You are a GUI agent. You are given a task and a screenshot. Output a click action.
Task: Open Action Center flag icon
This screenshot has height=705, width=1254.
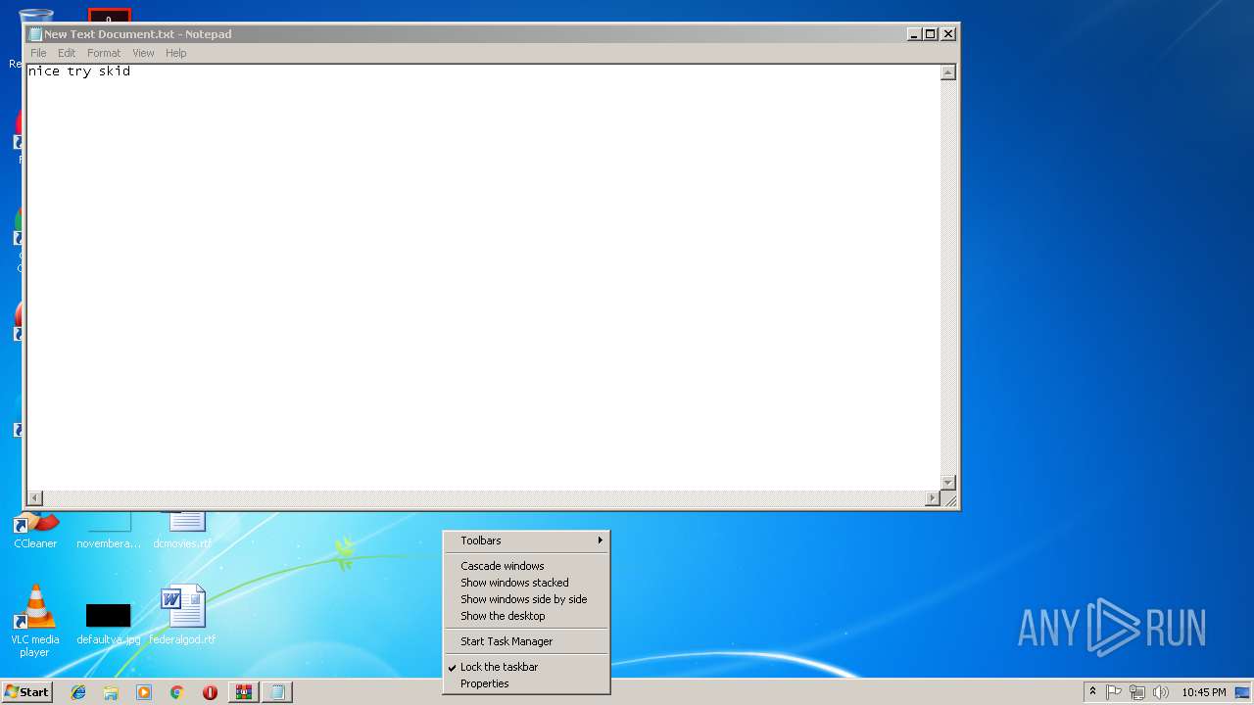(x=1114, y=692)
